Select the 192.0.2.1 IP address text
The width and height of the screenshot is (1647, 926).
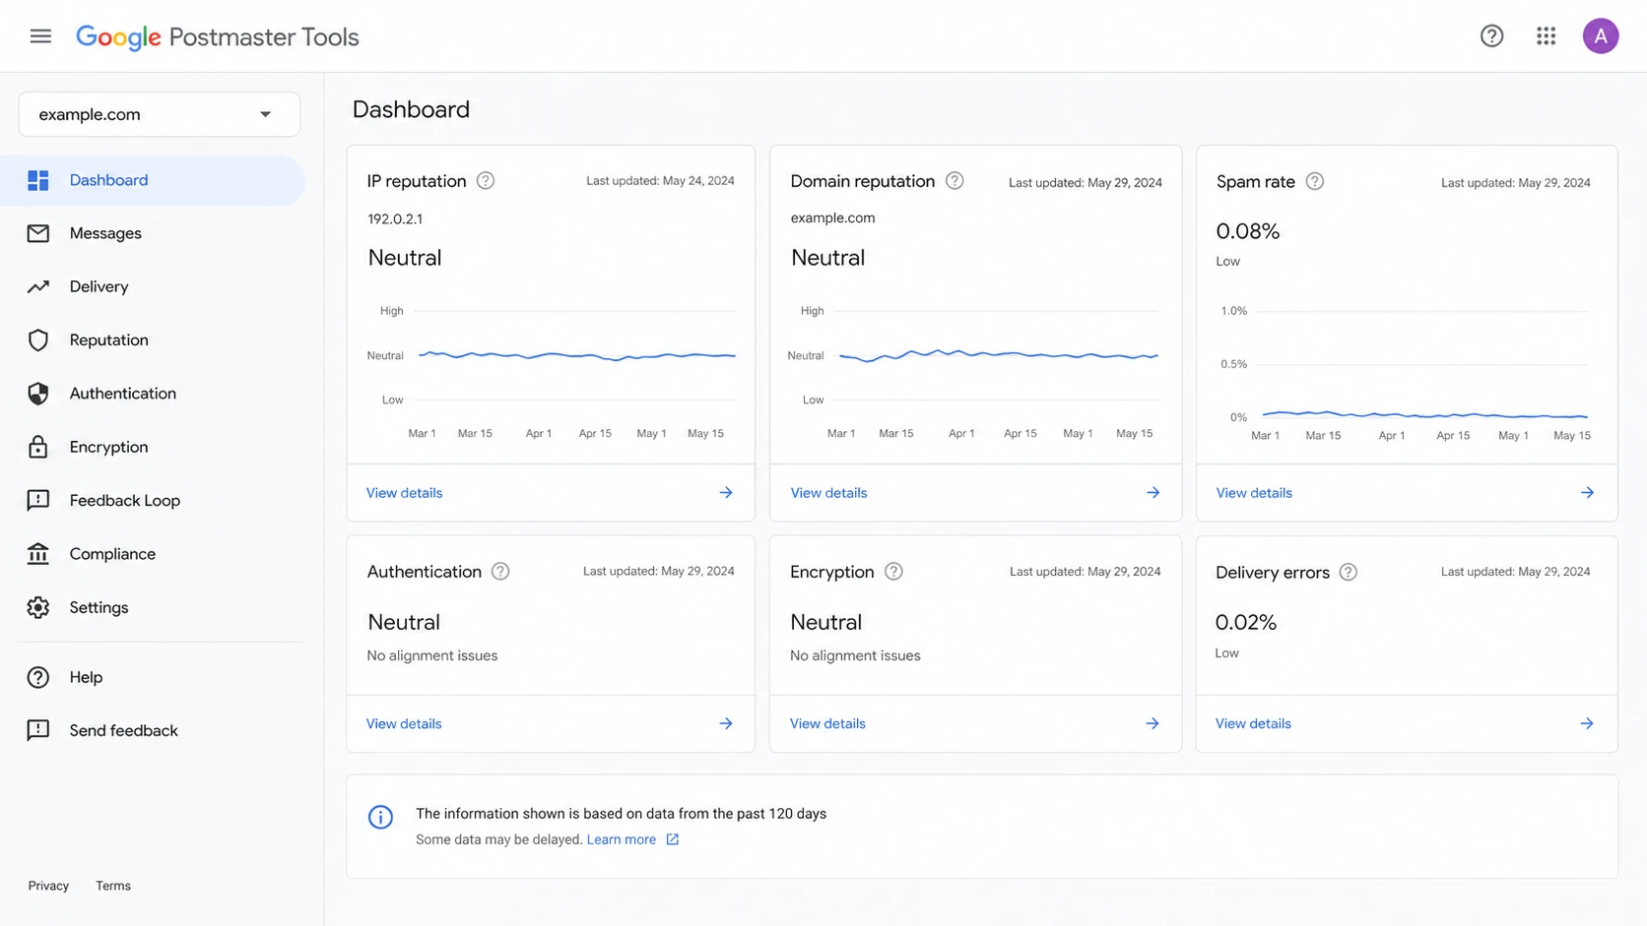395,218
